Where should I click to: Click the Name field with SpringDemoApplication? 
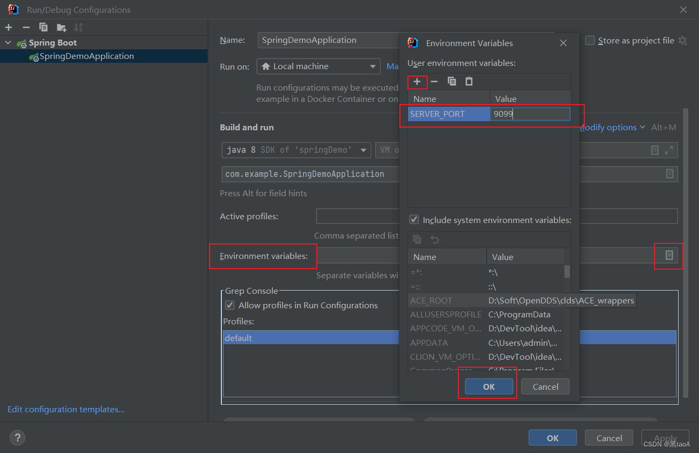click(329, 40)
